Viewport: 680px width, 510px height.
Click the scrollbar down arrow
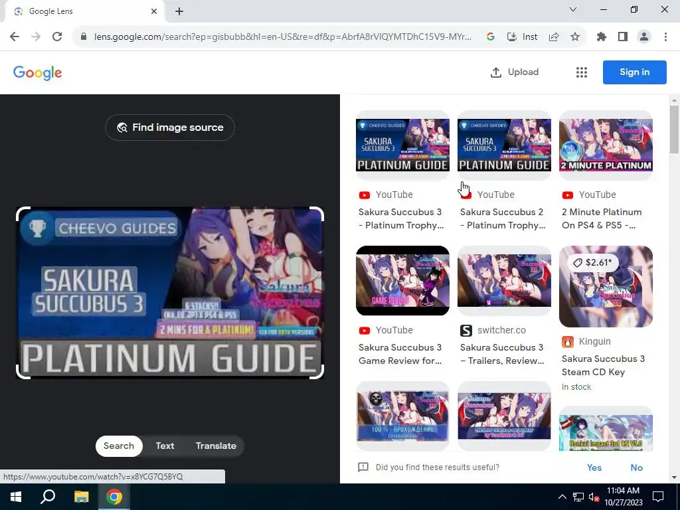[x=674, y=477]
